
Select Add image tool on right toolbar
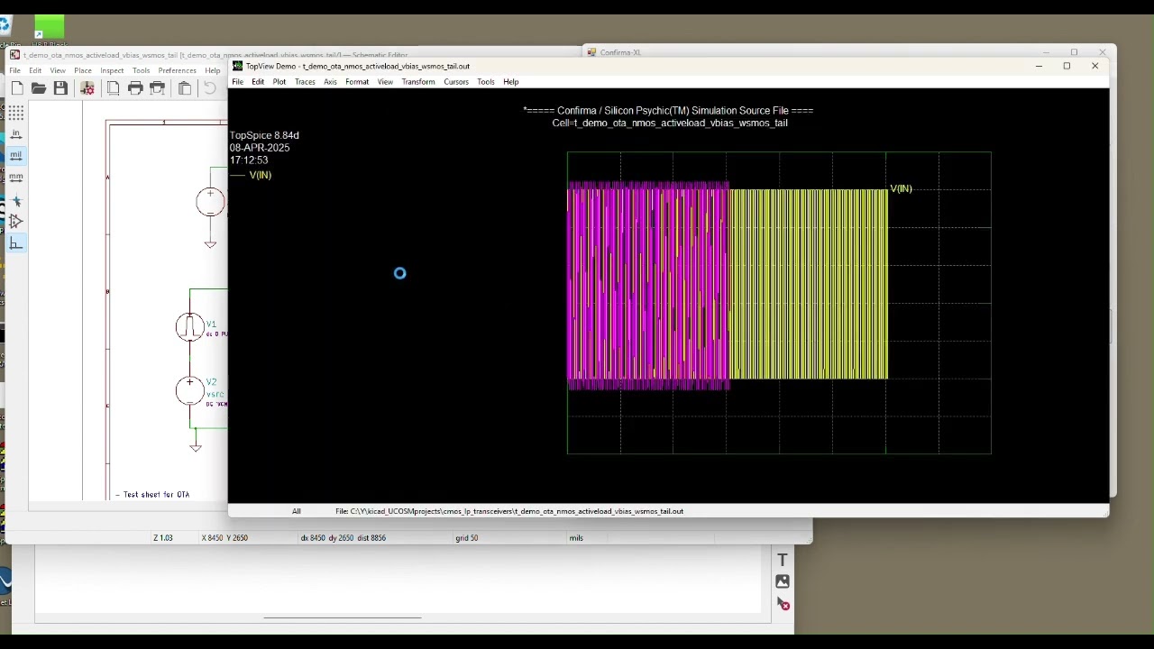click(783, 582)
